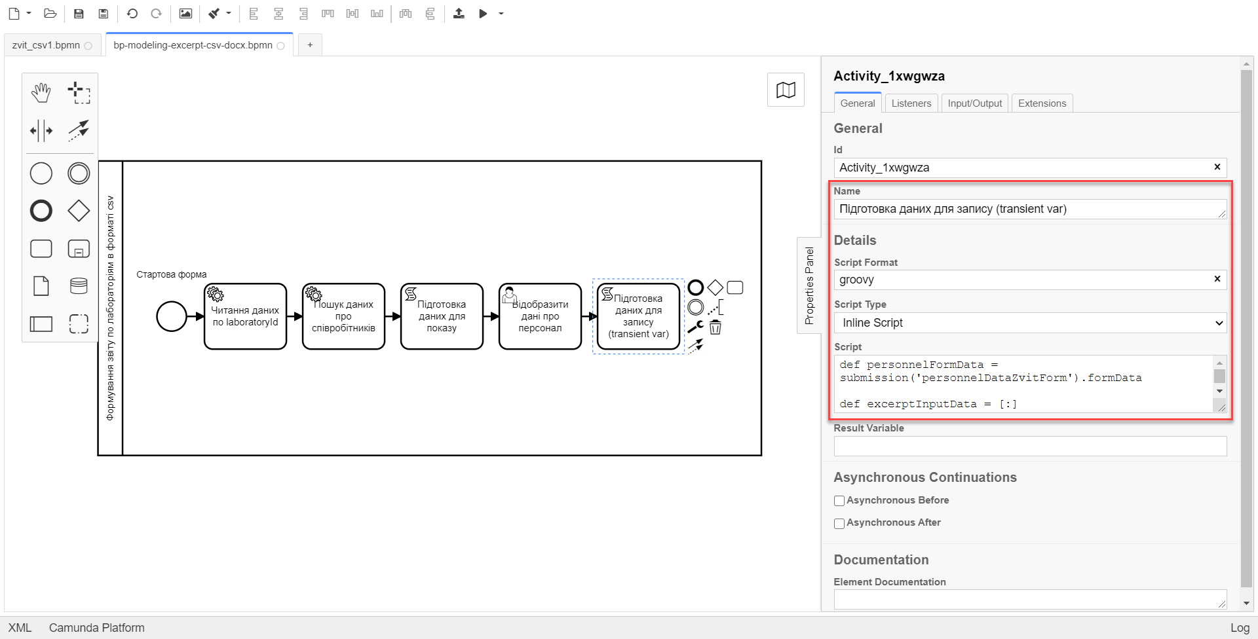
Task: Create a task from palette
Action: point(41,249)
